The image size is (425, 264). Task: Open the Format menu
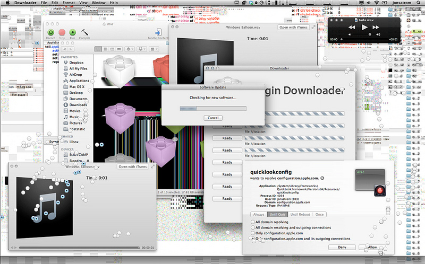click(x=69, y=3)
